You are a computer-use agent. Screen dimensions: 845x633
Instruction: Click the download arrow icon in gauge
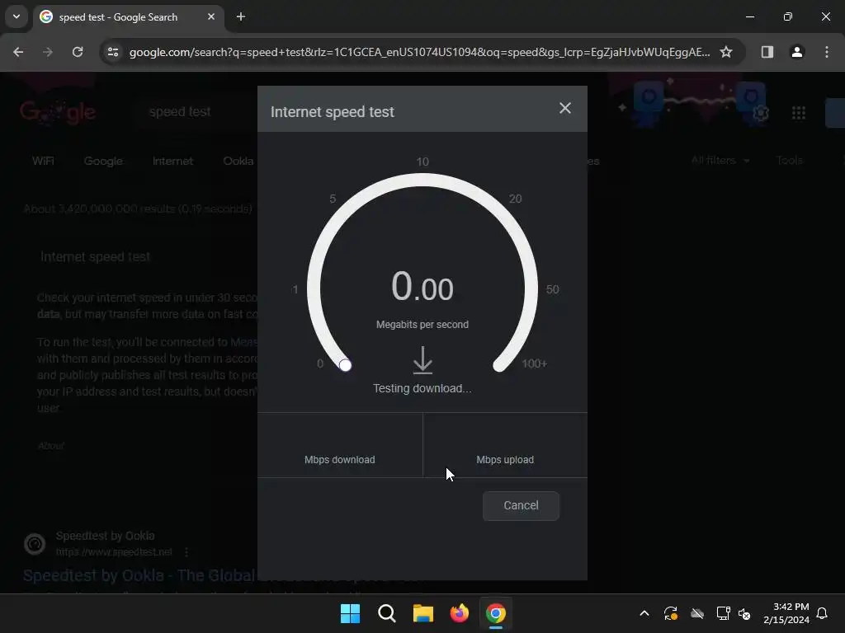(x=422, y=360)
